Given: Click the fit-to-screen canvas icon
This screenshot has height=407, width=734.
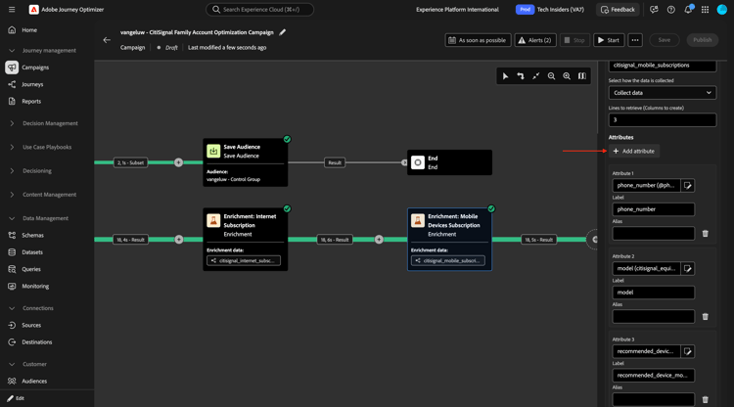Looking at the screenshot, I should click(x=536, y=76).
